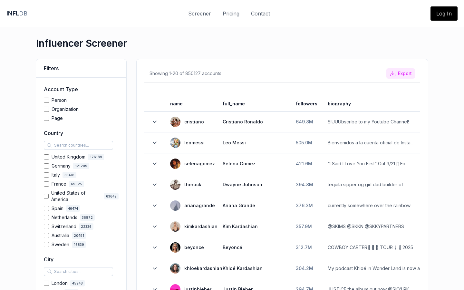
Task: Click the Cristiano Ronaldo full name cell
Action: click(243, 122)
